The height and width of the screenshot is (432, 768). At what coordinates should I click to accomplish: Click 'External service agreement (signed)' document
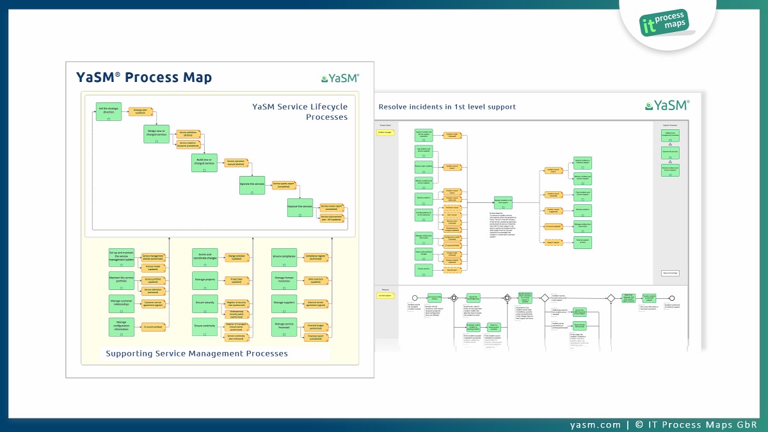click(317, 303)
